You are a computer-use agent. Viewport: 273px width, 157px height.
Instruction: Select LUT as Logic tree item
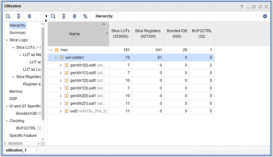[x=32, y=69]
